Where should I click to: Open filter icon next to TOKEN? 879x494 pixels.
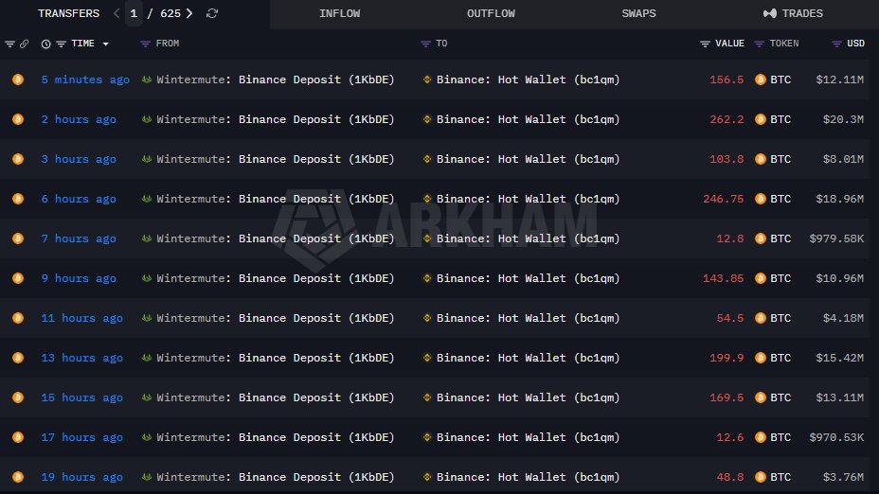tap(759, 44)
